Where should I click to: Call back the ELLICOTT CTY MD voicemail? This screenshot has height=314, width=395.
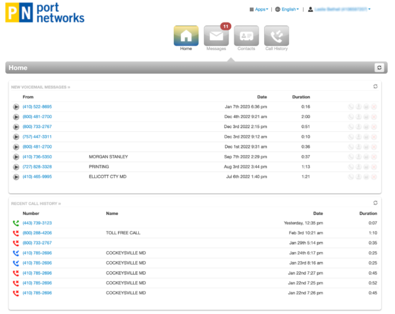(x=351, y=177)
